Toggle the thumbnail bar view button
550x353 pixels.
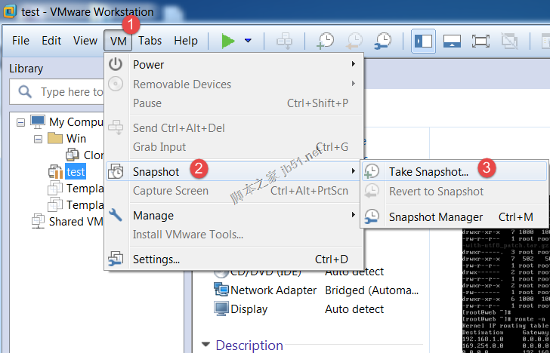[x=452, y=41]
